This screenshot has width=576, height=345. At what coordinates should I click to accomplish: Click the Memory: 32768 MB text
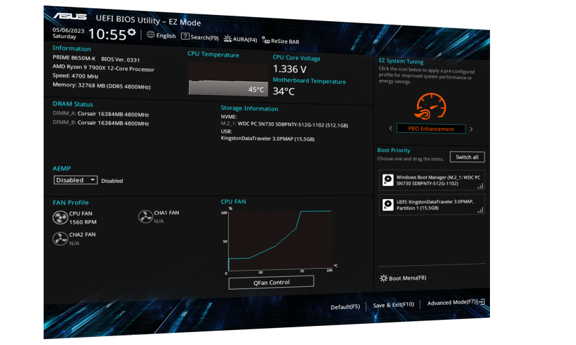102,85
